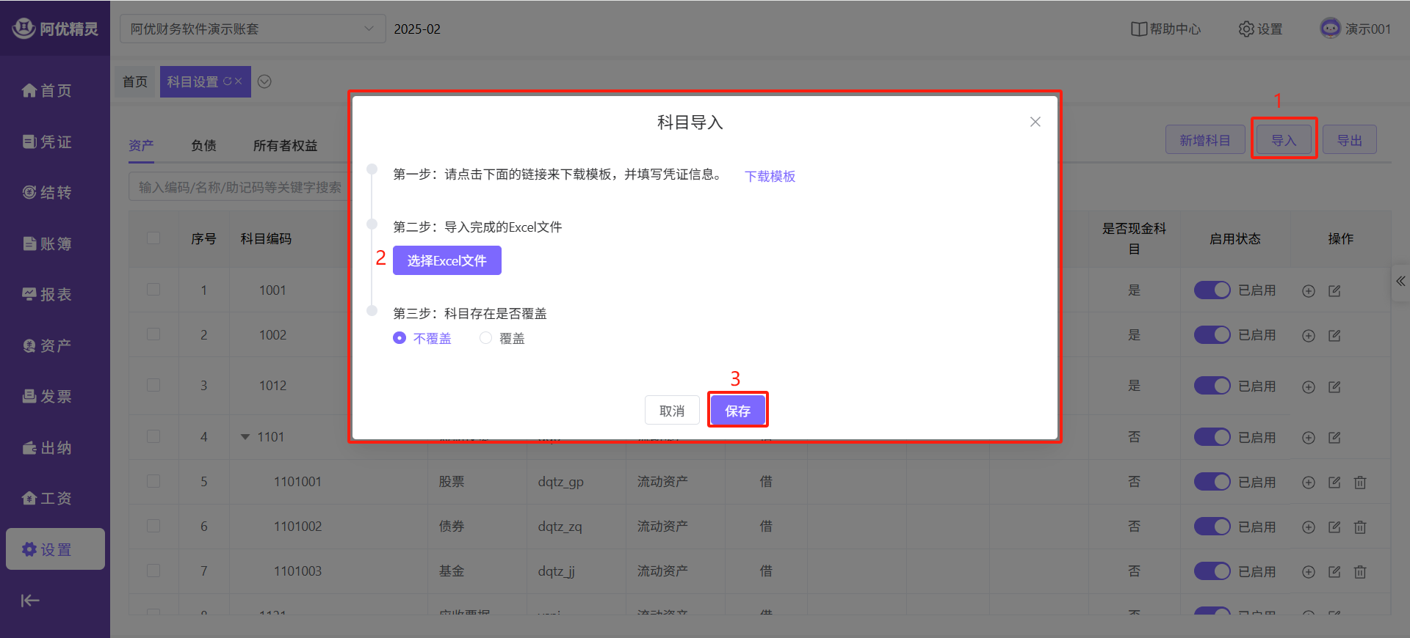Screen dimensions: 1410x638
Task: Click the 选择Excel文件 button
Action: click(x=446, y=260)
